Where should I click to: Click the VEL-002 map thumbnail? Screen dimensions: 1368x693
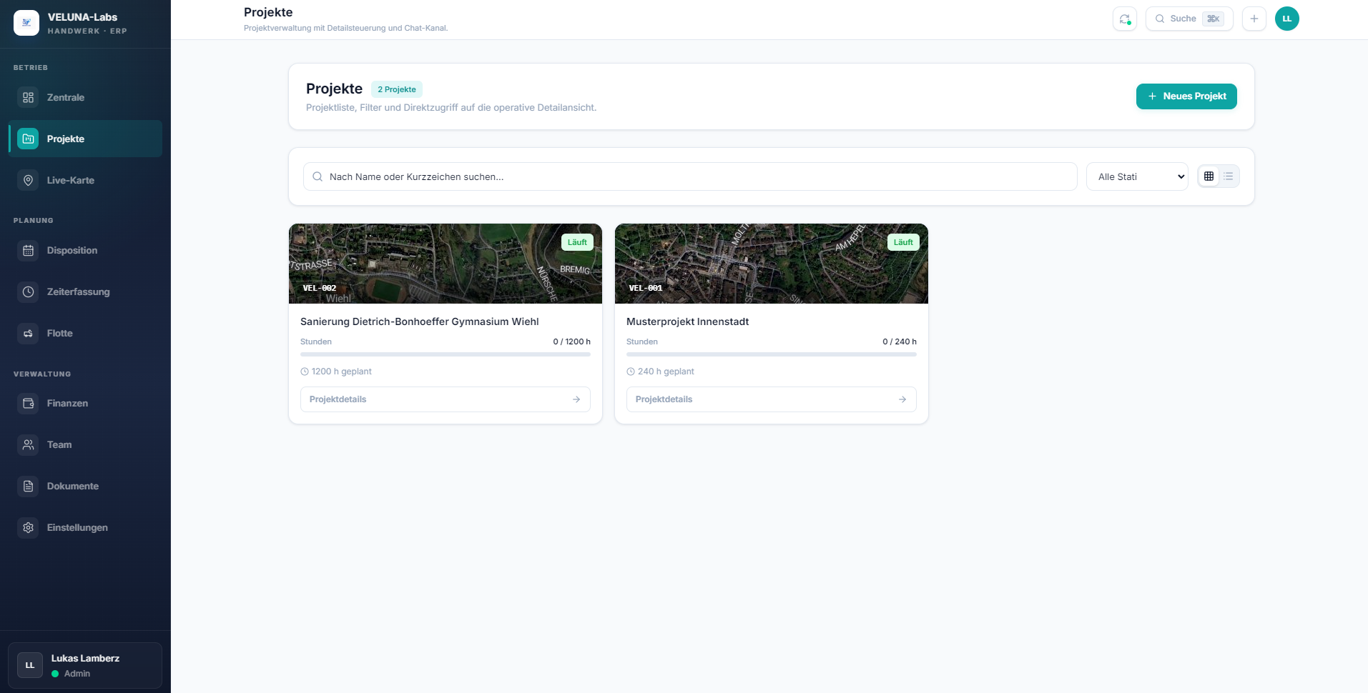click(x=445, y=264)
